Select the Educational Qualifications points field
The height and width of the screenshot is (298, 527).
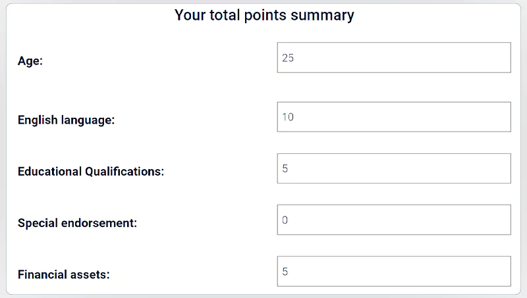click(394, 168)
